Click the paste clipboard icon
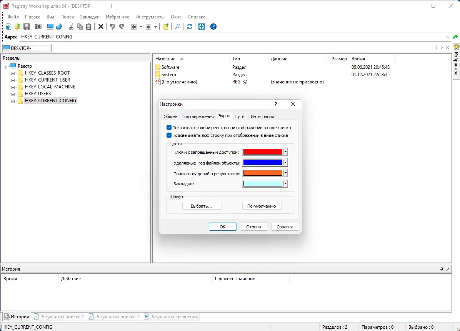 point(88,27)
